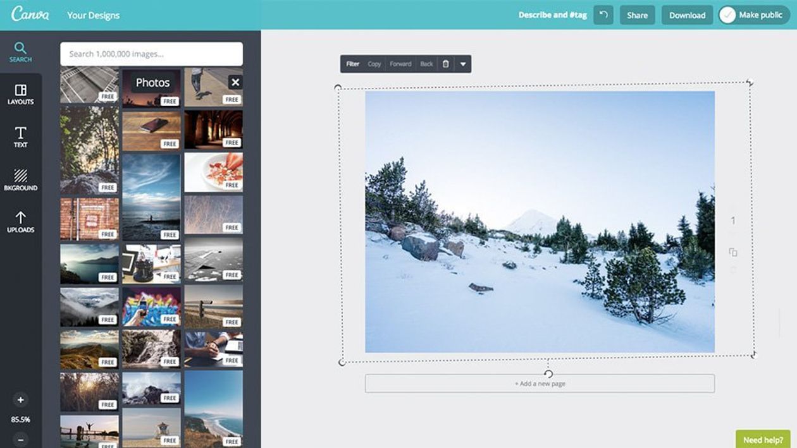797x448 pixels.
Task: Select the Text tool
Action: tap(20, 136)
